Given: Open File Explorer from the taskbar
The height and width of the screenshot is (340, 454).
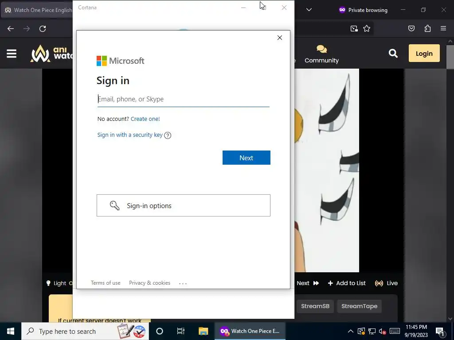Looking at the screenshot, I should (x=203, y=331).
